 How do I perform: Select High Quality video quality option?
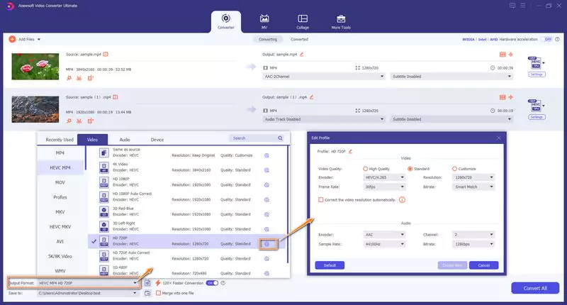tap(365, 169)
